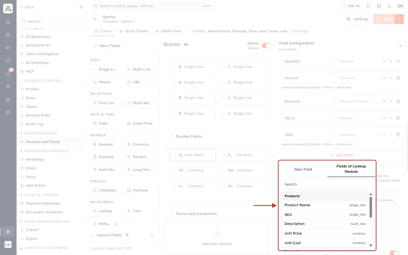Click the bookmark icon in top bar
The width and height of the screenshot is (408, 255).
pyautogui.click(x=368, y=6)
